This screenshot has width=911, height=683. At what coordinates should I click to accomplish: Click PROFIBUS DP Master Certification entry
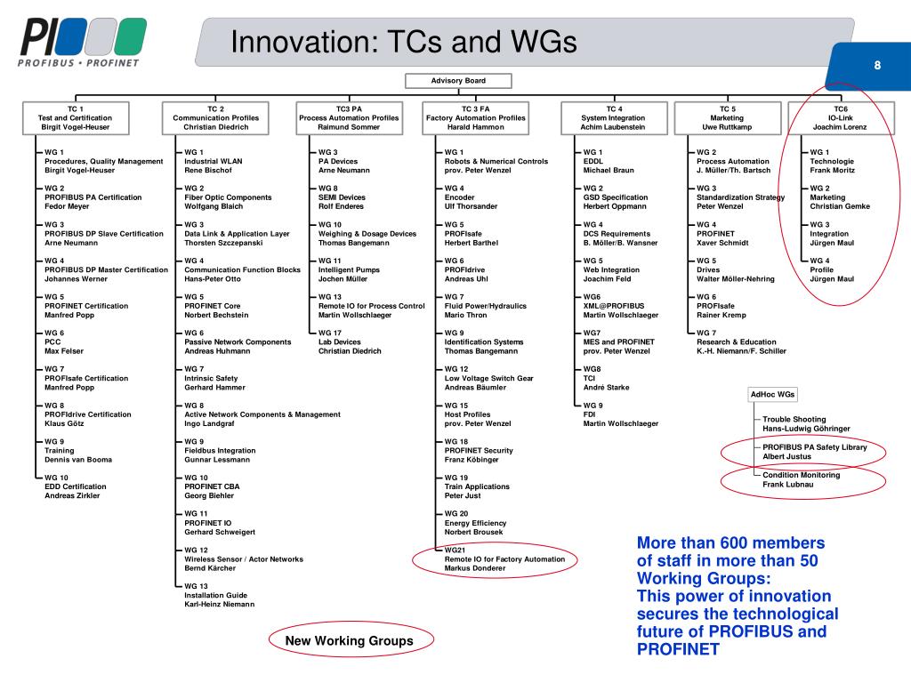107,270
